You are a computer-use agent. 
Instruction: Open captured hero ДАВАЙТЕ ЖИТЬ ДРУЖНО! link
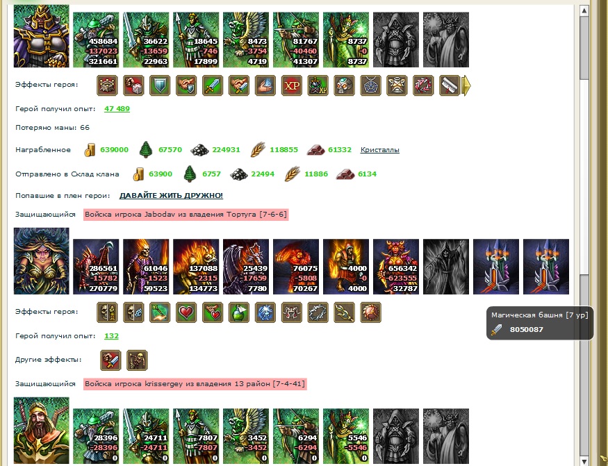(171, 196)
